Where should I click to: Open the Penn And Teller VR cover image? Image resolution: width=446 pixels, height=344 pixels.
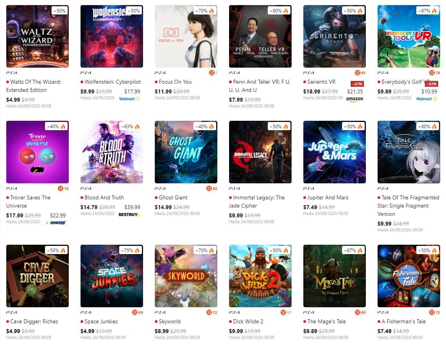click(260, 36)
